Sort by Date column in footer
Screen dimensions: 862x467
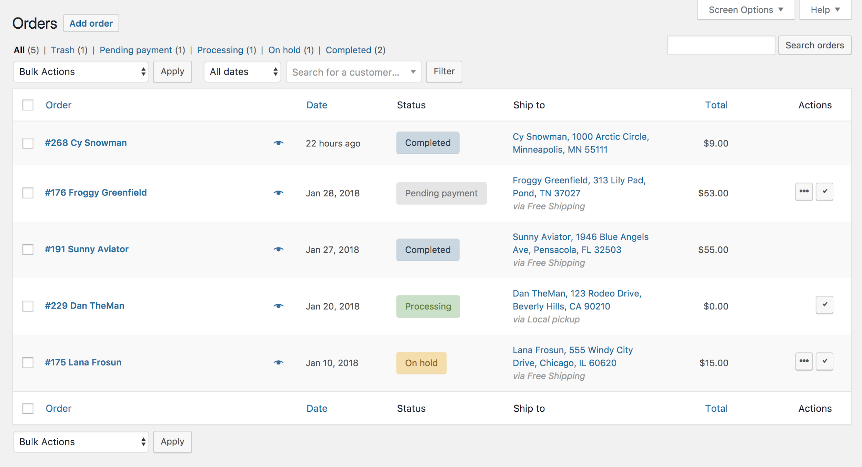pyautogui.click(x=317, y=408)
